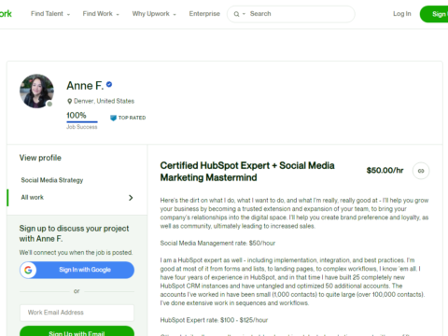
Task: Expand All work with the chevron arrow
Action: click(x=131, y=198)
